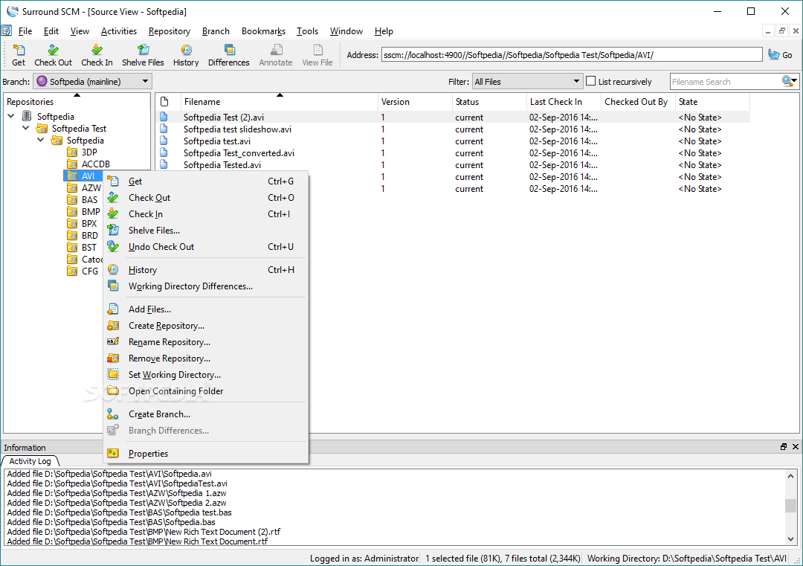The height and width of the screenshot is (566, 803).
Task: Select Shelve Files... in context menu
Action: point(206,231)
